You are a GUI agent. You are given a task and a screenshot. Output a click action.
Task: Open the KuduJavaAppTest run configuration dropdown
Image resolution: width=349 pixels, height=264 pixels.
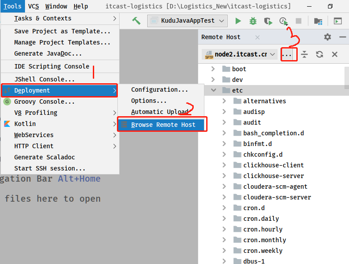pyautogui.click(x=187, y=21)
